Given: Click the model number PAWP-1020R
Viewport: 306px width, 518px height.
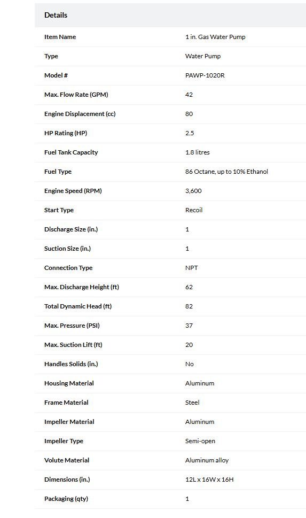Looking at the screenshot, I should [x=205, y=75].
